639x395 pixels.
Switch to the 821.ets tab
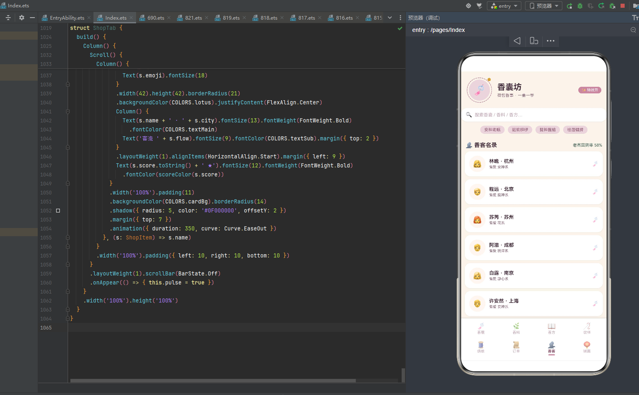click(x=193, y=18)
